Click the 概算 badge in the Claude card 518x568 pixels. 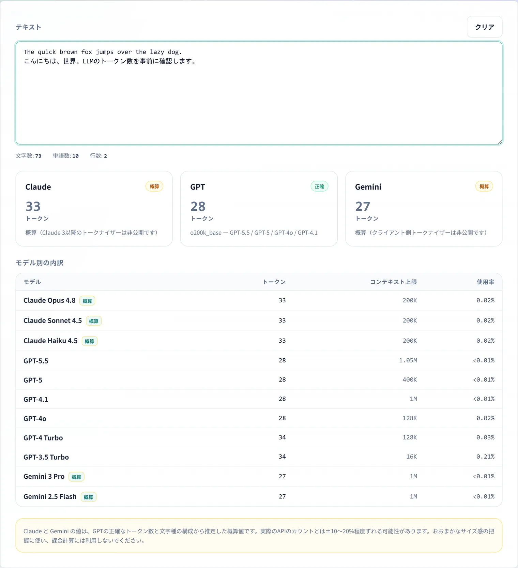pyautogui.click(x=154, y=186)
